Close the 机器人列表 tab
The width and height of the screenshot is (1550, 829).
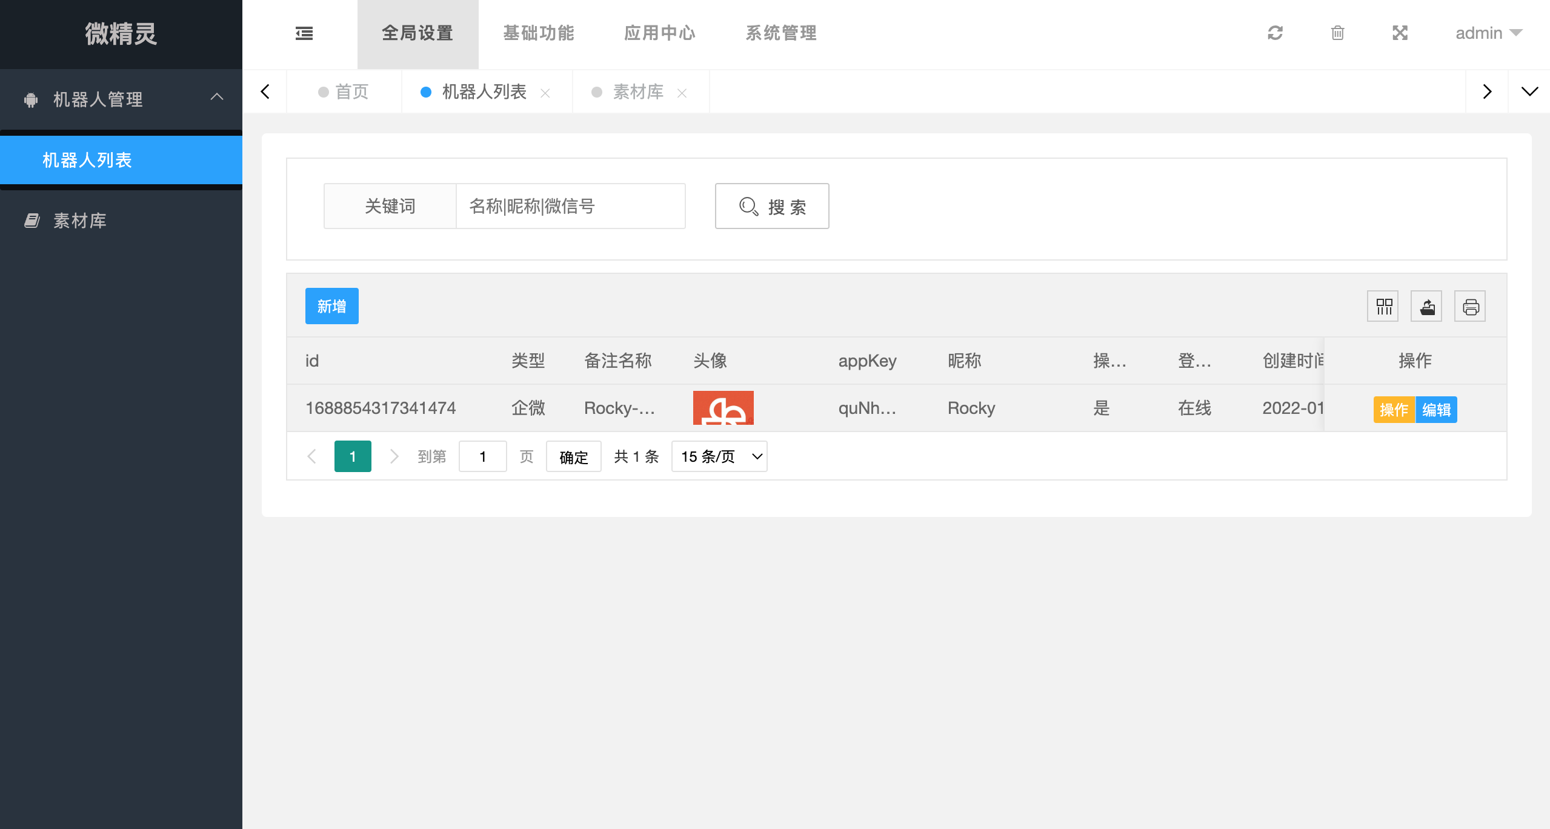[545, 93]
